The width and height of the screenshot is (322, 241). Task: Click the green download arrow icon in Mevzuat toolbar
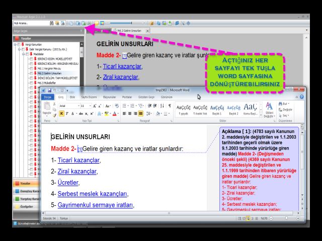coord(170,23)
